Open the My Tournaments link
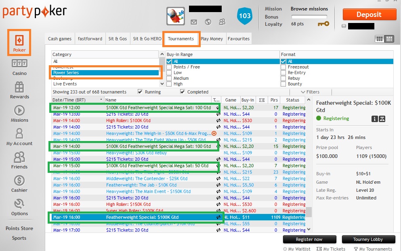Screen dimensions: 401x251 point(373,249)
